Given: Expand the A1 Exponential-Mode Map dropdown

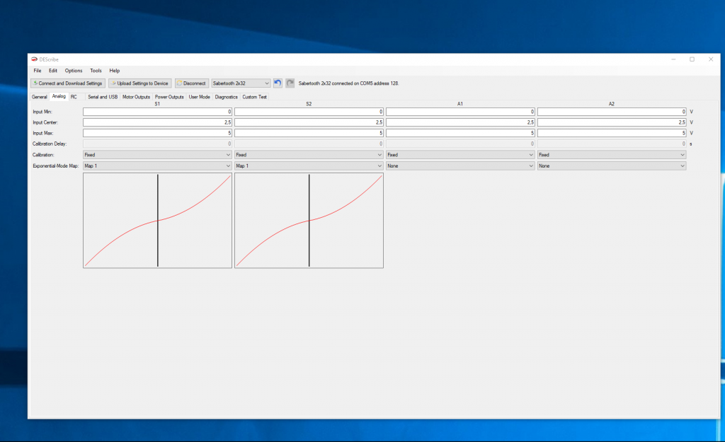Looking at the screenshot, I should tap(460, 165).
